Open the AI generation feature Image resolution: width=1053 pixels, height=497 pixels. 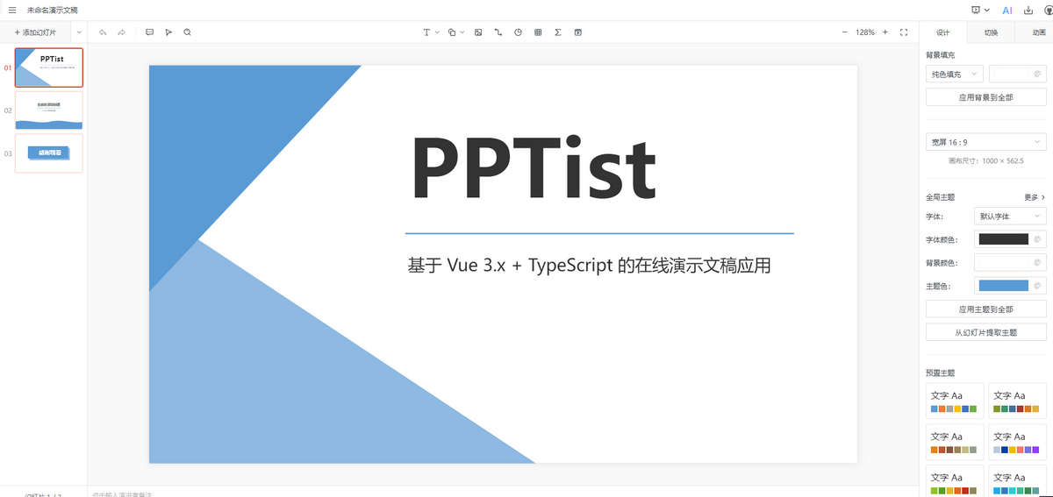coord(1007,10)
